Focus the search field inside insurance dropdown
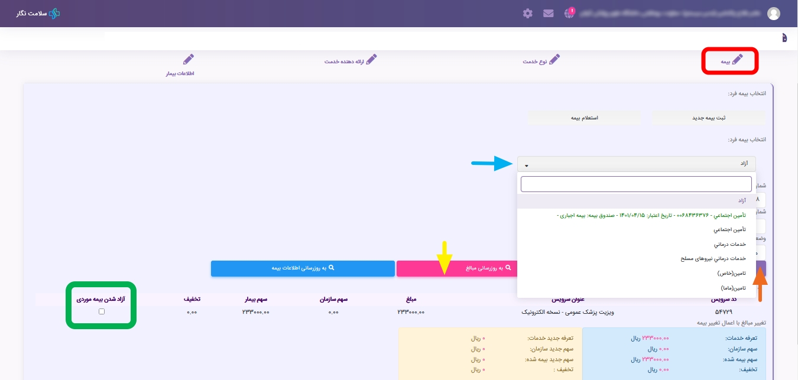798x380 pixels. (636, 184)
